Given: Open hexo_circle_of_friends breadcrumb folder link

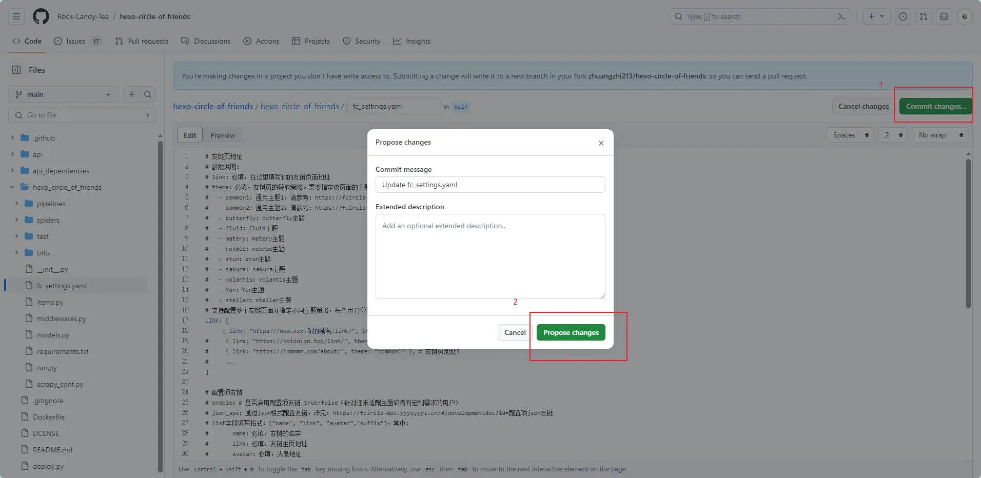Looking at the screenshot, I should pyautogui.click(x=300, y=106).
